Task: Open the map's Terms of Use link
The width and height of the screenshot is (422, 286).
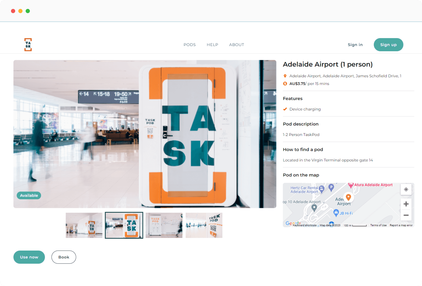Action: (378, 225)
